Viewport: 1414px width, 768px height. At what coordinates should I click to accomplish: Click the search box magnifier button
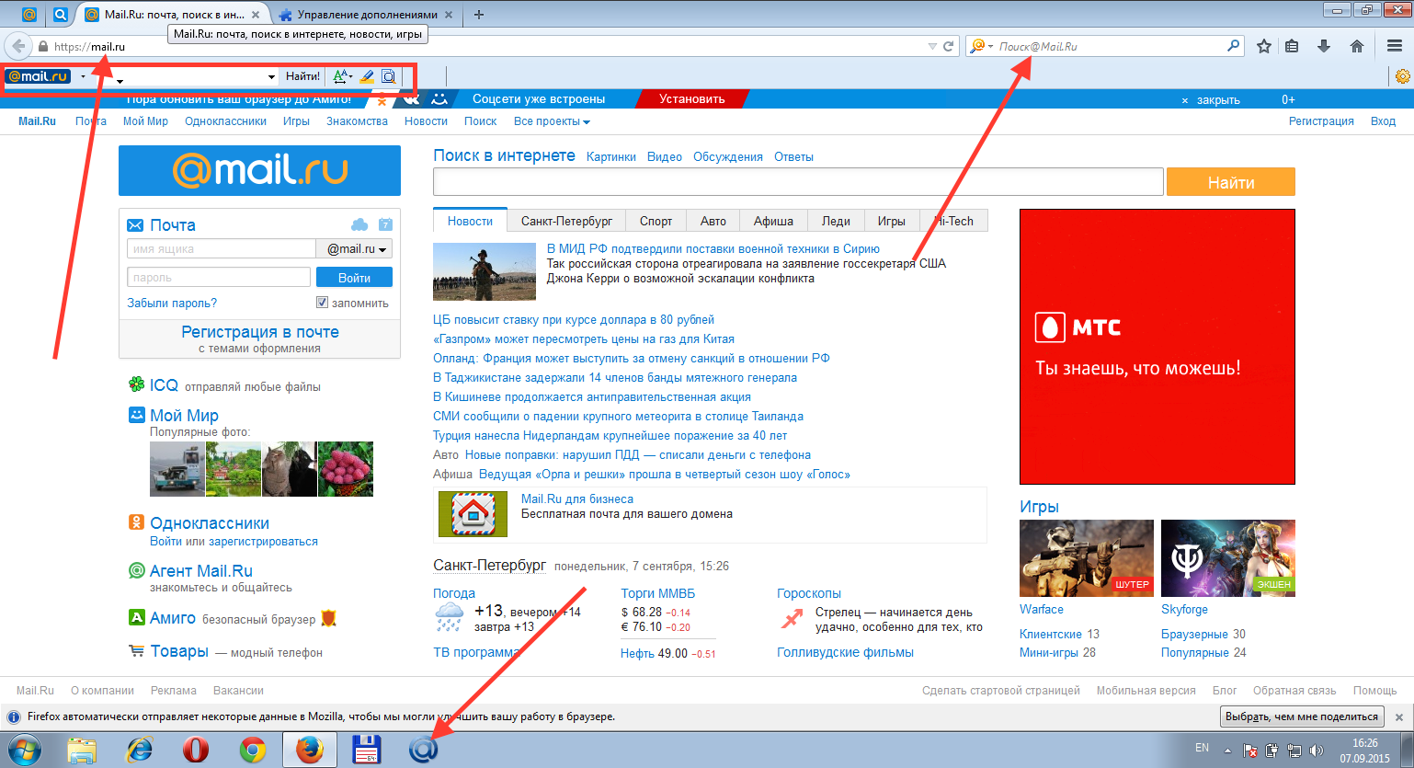pos(1234,45)
